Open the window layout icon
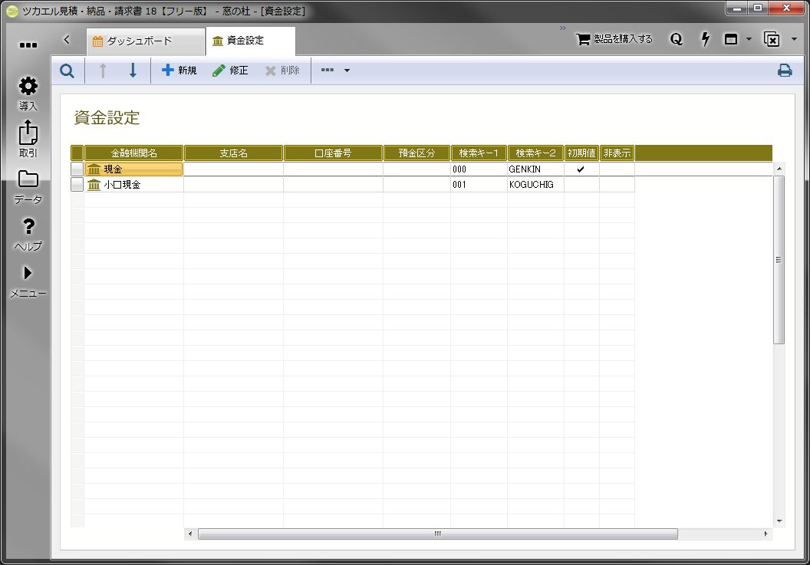 coord(731,39)
